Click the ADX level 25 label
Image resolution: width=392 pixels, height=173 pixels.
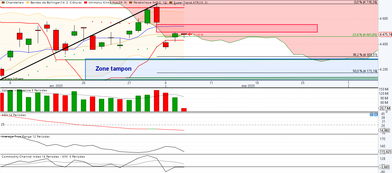[3, 124]
